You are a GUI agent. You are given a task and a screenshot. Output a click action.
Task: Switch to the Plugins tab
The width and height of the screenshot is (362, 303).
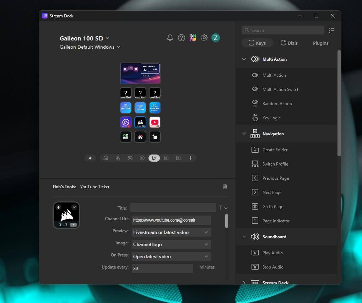coord(320,43)
